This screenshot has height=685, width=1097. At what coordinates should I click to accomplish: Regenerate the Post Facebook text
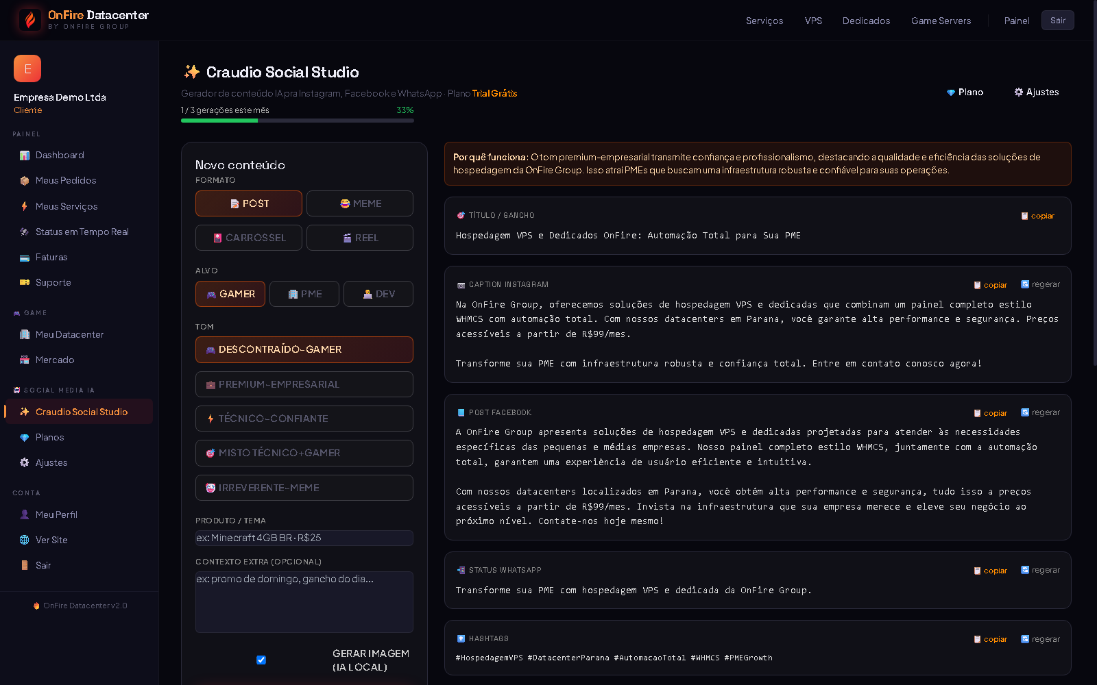pos(1040,412)
